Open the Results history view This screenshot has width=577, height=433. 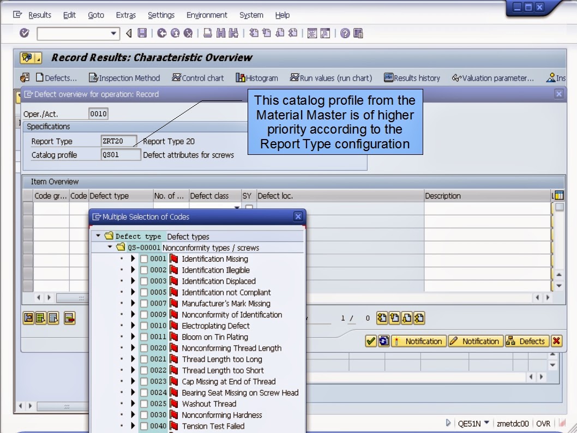412,77
